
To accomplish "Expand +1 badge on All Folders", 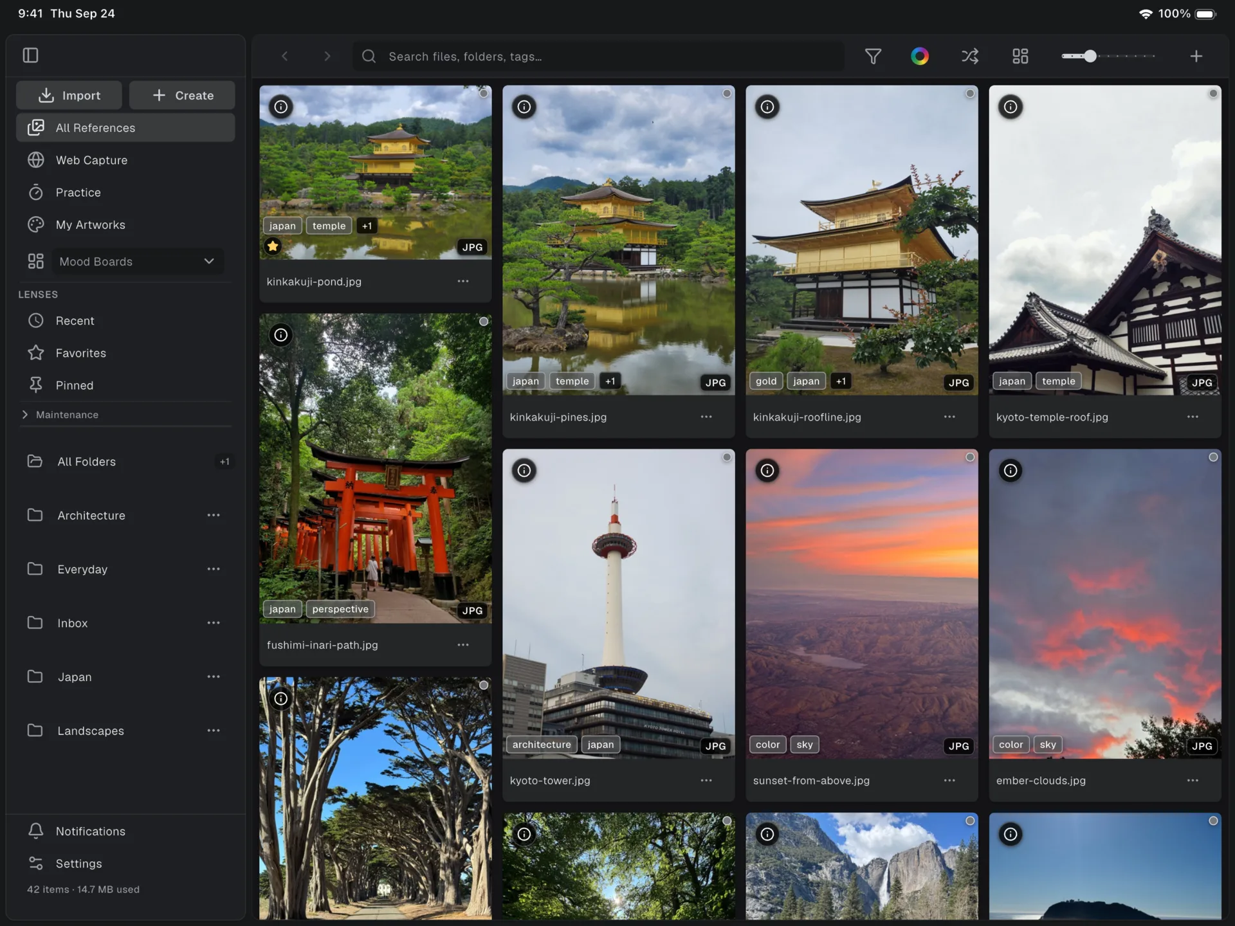I will pos(224,462).
